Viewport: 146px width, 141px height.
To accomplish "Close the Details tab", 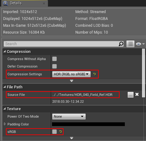I will 44,3.
